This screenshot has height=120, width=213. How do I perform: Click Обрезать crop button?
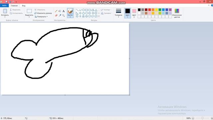(x=40, y=10)
